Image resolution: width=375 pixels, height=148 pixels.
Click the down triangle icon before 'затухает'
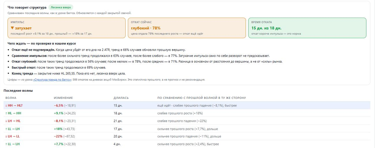coord(12,28)
